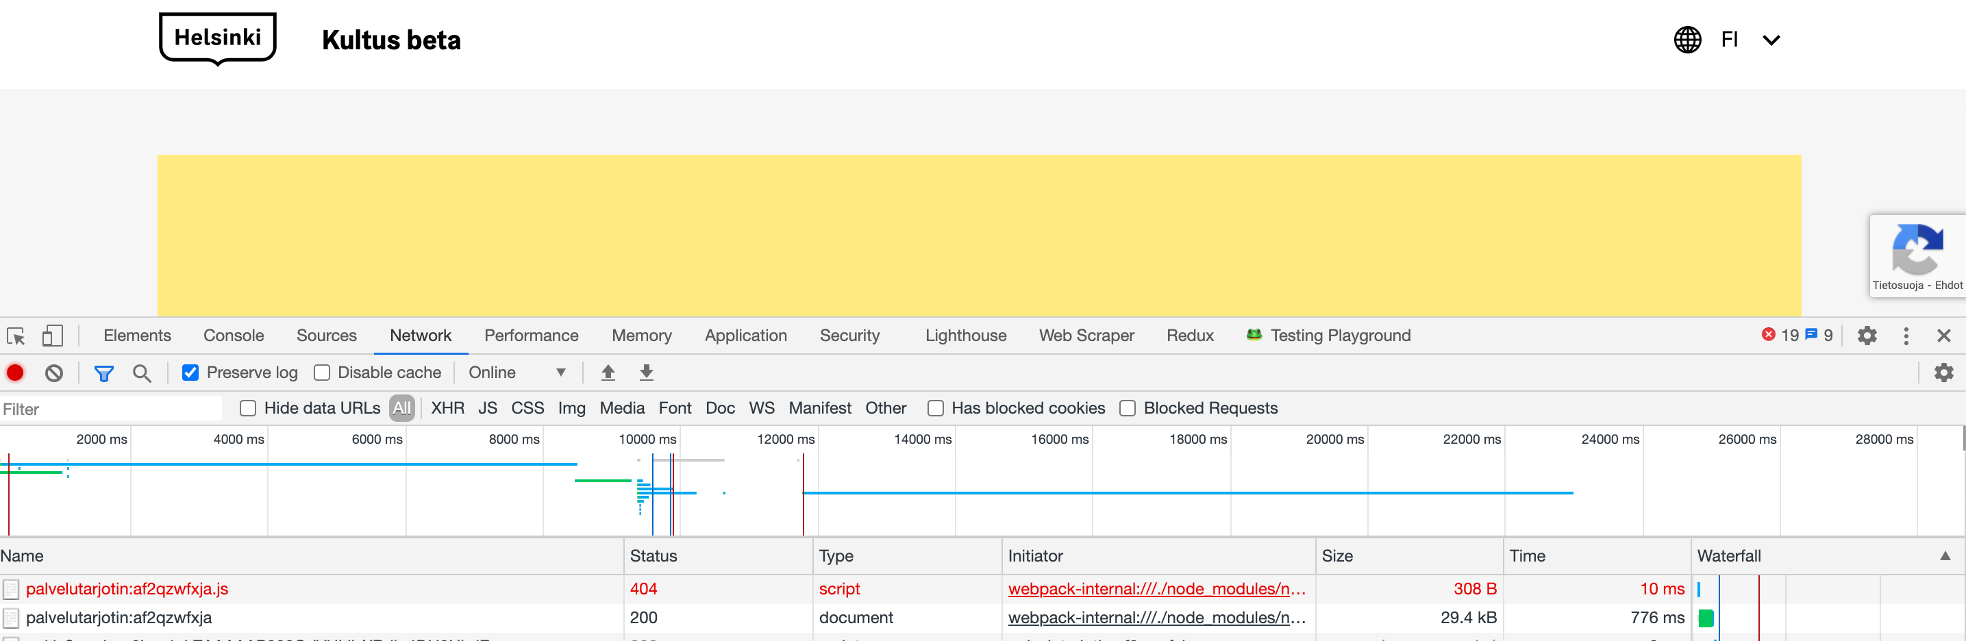The height and width of the screenshot is (641, 1966).
Task: Open network settings gear icon
Action: [x=1943, y=373]
